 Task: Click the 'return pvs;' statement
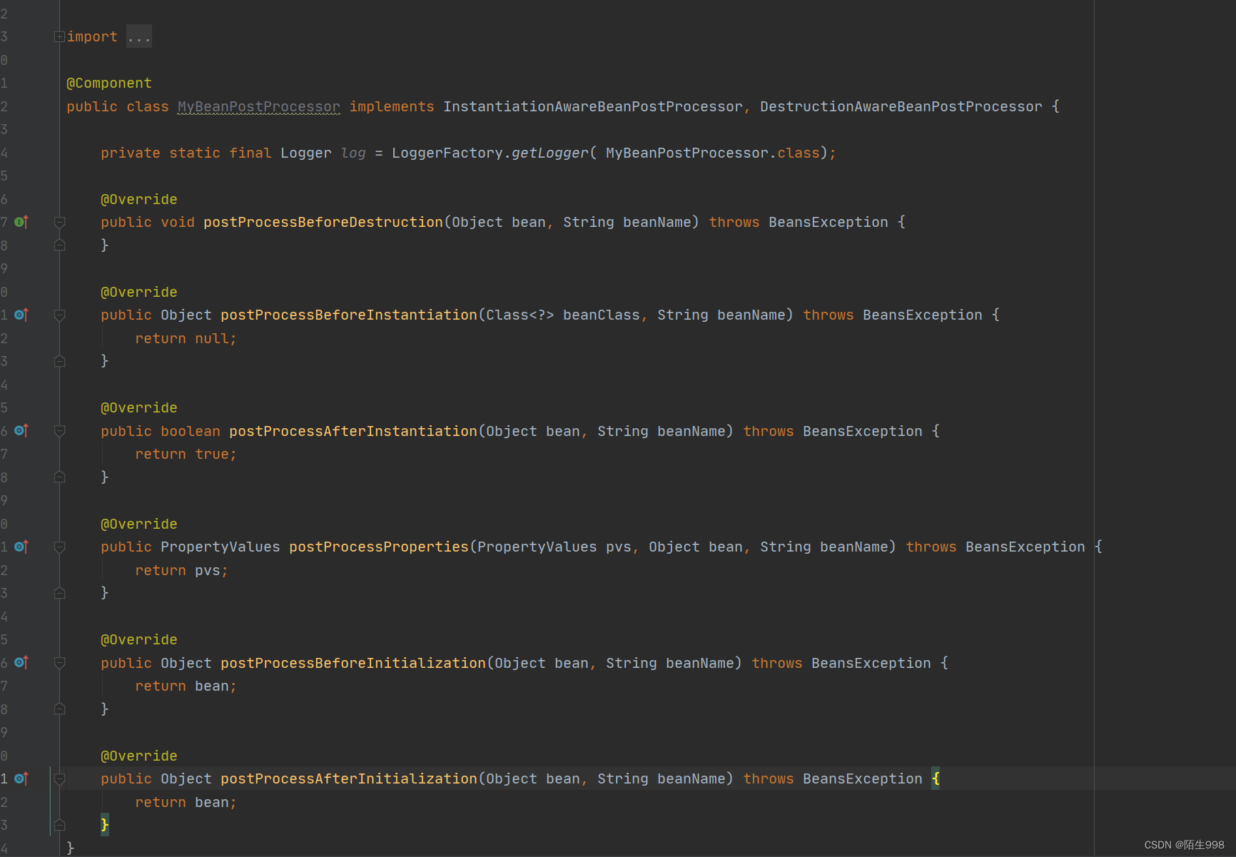[182, 571]
